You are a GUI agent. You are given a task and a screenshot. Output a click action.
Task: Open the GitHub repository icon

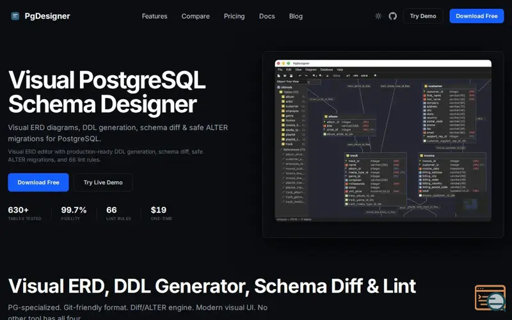393,16
